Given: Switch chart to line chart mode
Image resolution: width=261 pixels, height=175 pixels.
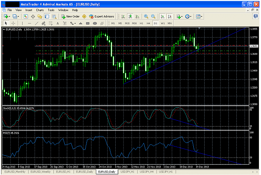Looking at the screenshot, I should (137, 16).
